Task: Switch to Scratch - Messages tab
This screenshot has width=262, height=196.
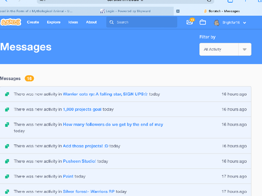Action: (x=222, y=11)
